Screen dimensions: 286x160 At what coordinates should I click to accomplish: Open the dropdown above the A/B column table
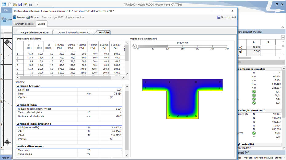[283, 37]
